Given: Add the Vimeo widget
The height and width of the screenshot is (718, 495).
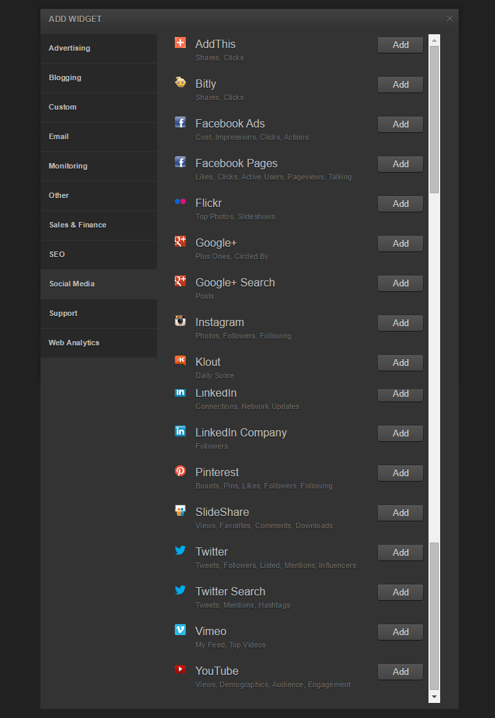Looking at the screenshot, I should tap(400, 632).
